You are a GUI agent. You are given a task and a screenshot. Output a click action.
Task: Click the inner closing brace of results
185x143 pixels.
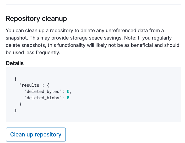(20, 104)
